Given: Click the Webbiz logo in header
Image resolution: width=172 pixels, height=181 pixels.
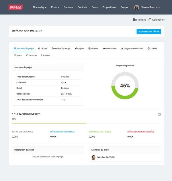Looking at the screenshot, I should pyautogui.click(x=15, y=7).
